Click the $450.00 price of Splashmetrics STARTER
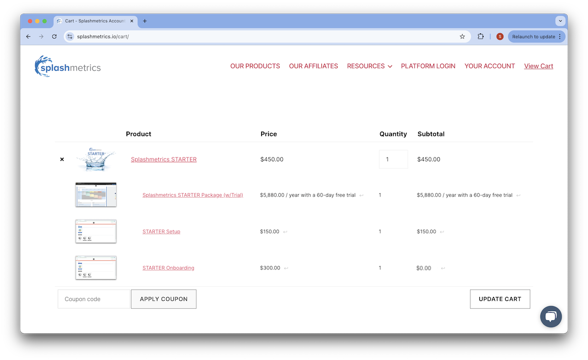This screenshot has height=360, width=588. [x=272, y=159]
